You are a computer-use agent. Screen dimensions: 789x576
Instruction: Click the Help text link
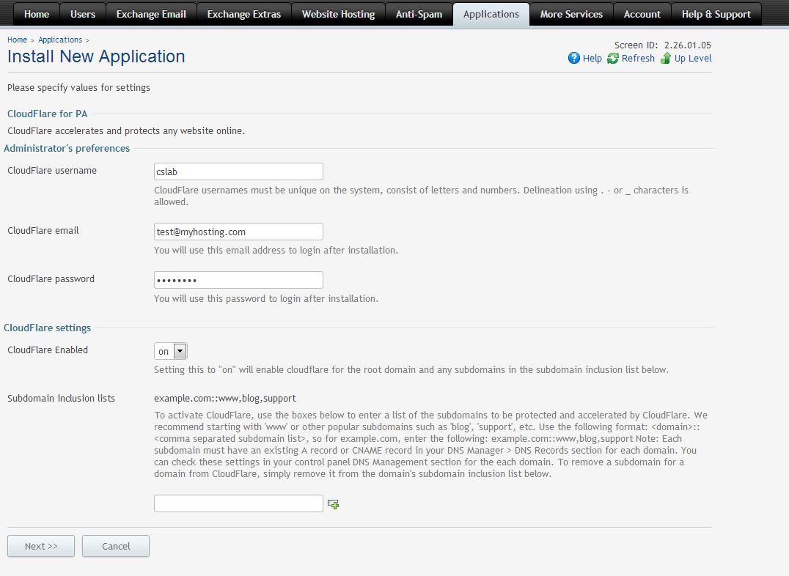click(x=592, y=59)
